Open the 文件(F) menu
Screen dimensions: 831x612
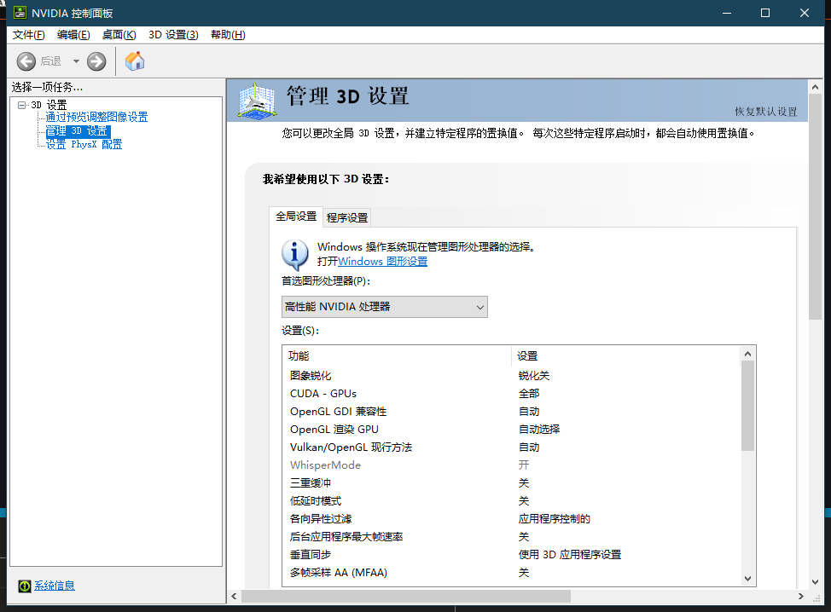point(29,34)
